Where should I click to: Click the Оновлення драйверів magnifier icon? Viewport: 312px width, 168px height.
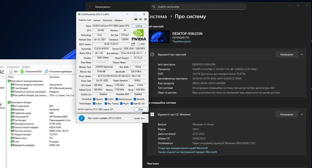coord(46,72)
